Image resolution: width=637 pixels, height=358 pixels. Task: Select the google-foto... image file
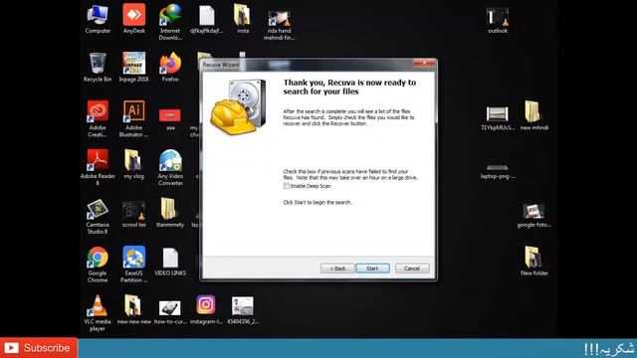pyautogui.click(x=534, y=216)
